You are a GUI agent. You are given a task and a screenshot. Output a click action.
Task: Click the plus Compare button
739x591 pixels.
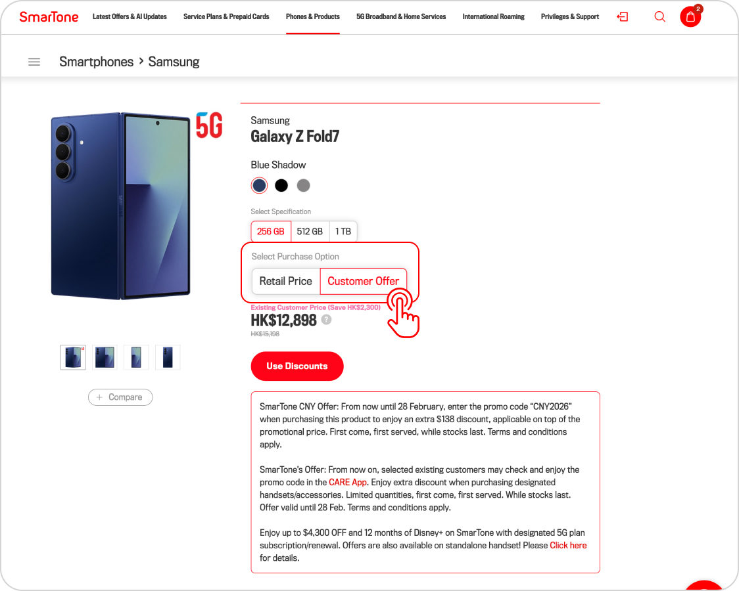[x=120, y=397]
